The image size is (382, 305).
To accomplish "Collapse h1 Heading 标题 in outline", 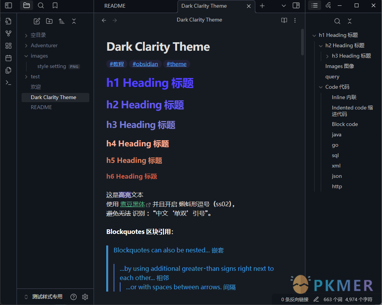I will [x=314, y=35].
